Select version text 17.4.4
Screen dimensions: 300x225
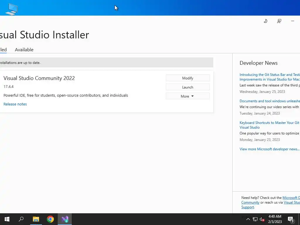click(x=8, y=87)
